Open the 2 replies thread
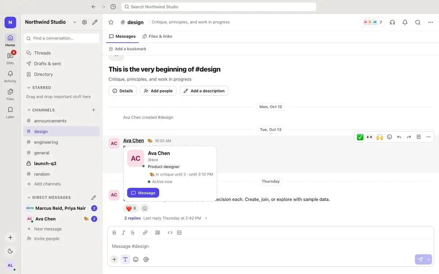This screenshot has height=274, width=439. 132,218
